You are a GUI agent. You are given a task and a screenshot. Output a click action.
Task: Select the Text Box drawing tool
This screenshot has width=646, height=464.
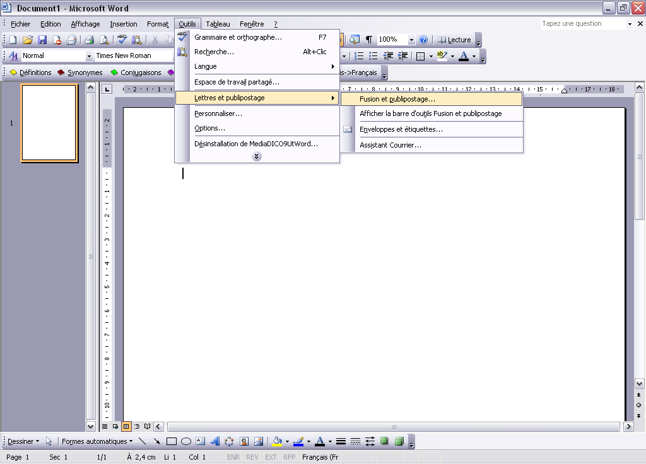click(201, 441)
